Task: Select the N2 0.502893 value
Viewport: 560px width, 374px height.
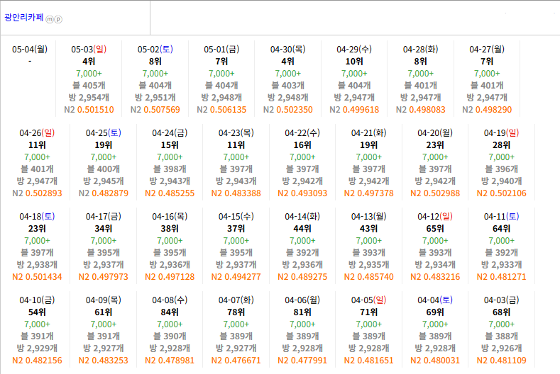Action: [x=37, y=193]
